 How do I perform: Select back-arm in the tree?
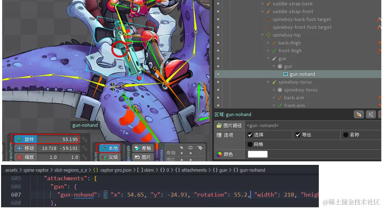pyautogui.click(x=294, y=98)
